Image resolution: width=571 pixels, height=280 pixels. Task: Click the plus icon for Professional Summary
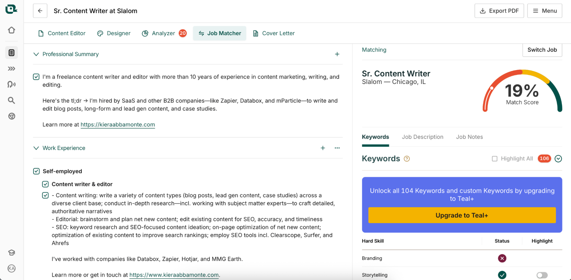(337, 54)
